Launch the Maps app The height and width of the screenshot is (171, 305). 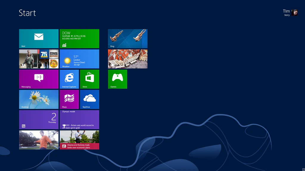point(69,99)
